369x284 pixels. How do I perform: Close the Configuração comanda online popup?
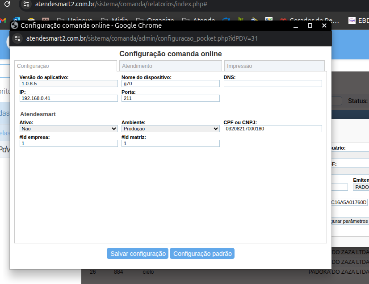click(324, 25)
